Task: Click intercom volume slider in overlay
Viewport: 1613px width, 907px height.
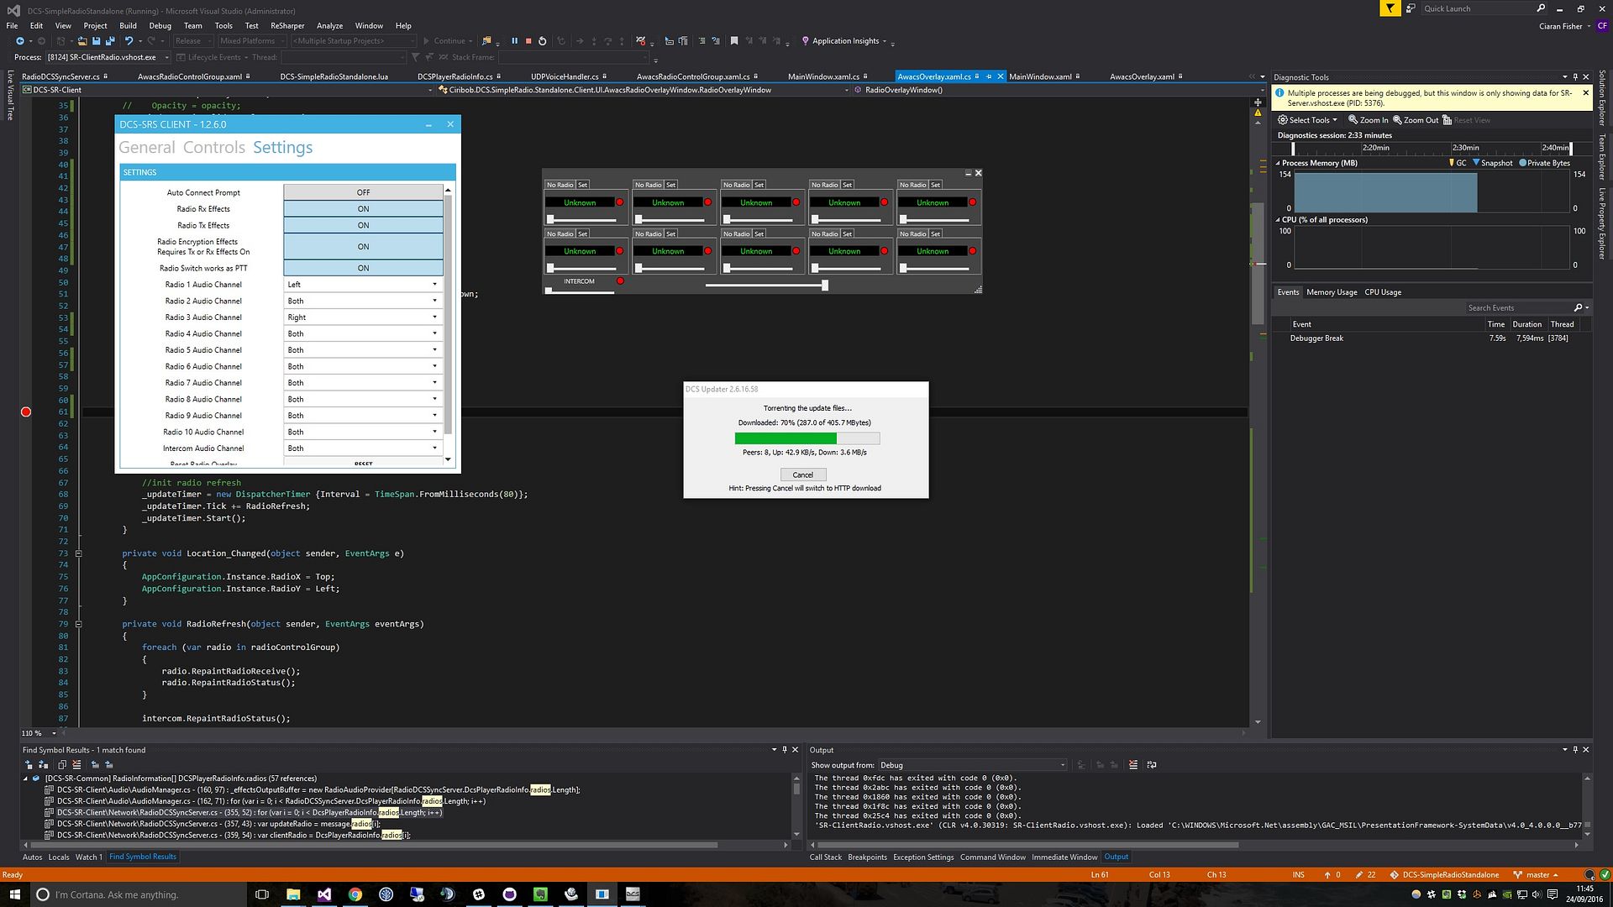Action: tap(580, 291)
